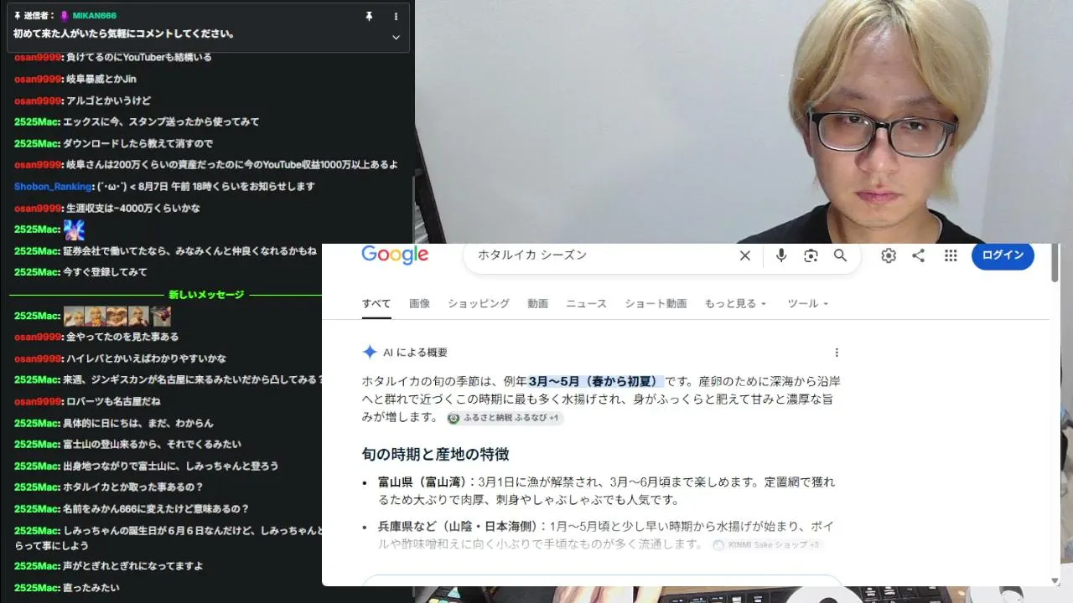
Task: Click the scroll-down arrow of the results scrollbar
Action: click(x=1055, y=580)
